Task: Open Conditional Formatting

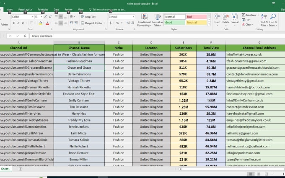Action: (x=144, y=21)
